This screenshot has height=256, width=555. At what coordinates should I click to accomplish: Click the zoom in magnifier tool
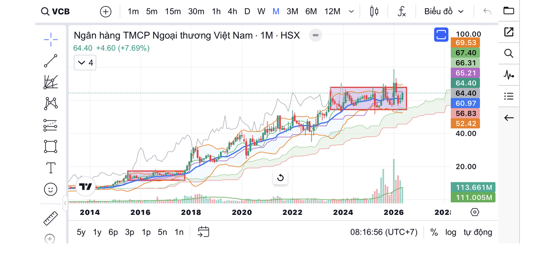50,239
